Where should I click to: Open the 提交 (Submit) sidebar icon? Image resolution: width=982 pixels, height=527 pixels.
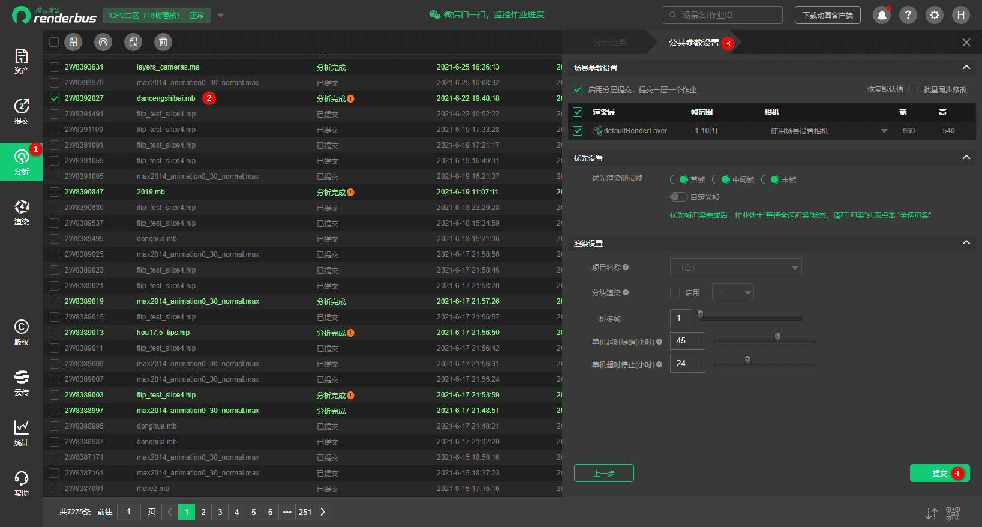(x=22, y=112)
